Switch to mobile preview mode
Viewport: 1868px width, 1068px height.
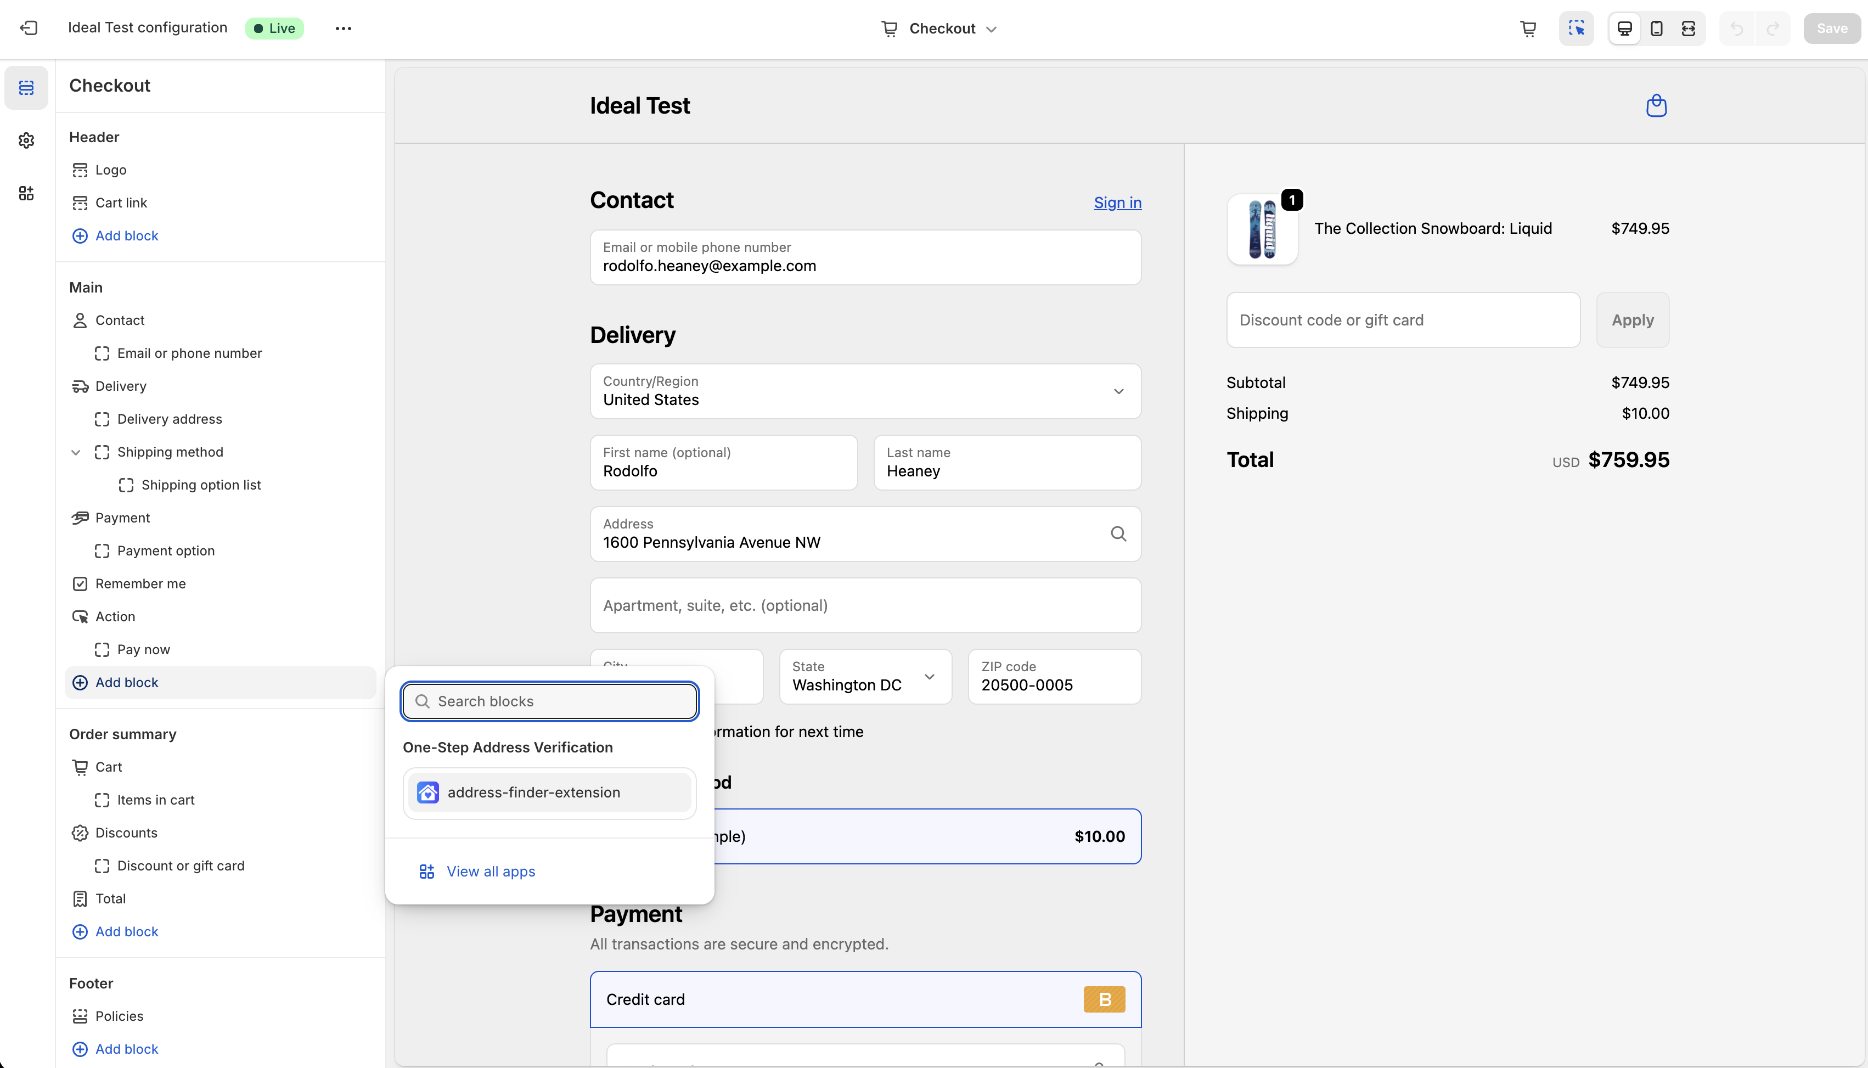coord(1656,28)
